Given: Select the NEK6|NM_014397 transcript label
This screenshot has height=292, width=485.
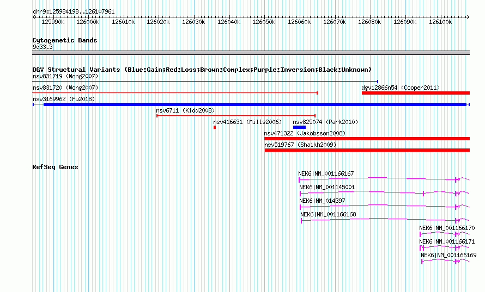Looking at the screenshot, I should pyautogui.click(x=322, y=201).
